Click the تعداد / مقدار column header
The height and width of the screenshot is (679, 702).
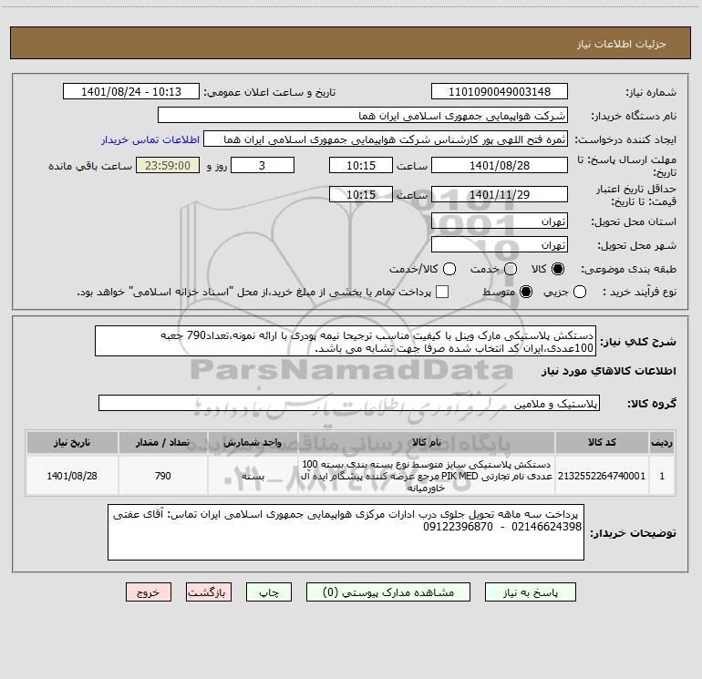(x=163, y=442)
